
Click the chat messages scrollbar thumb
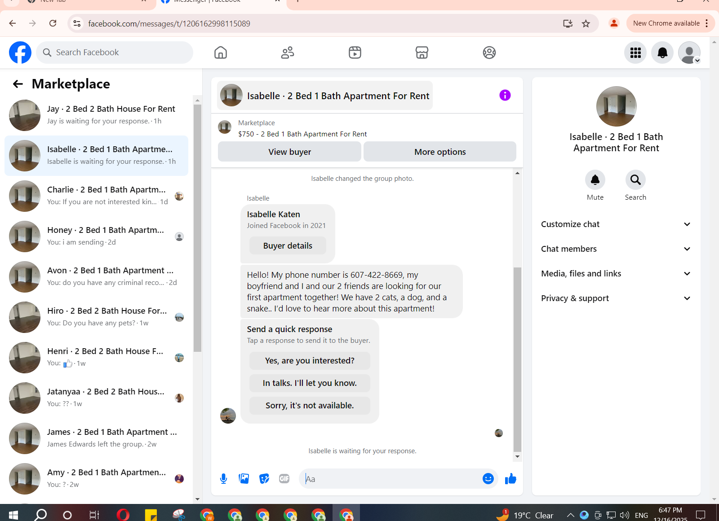(x=517, y=359)
